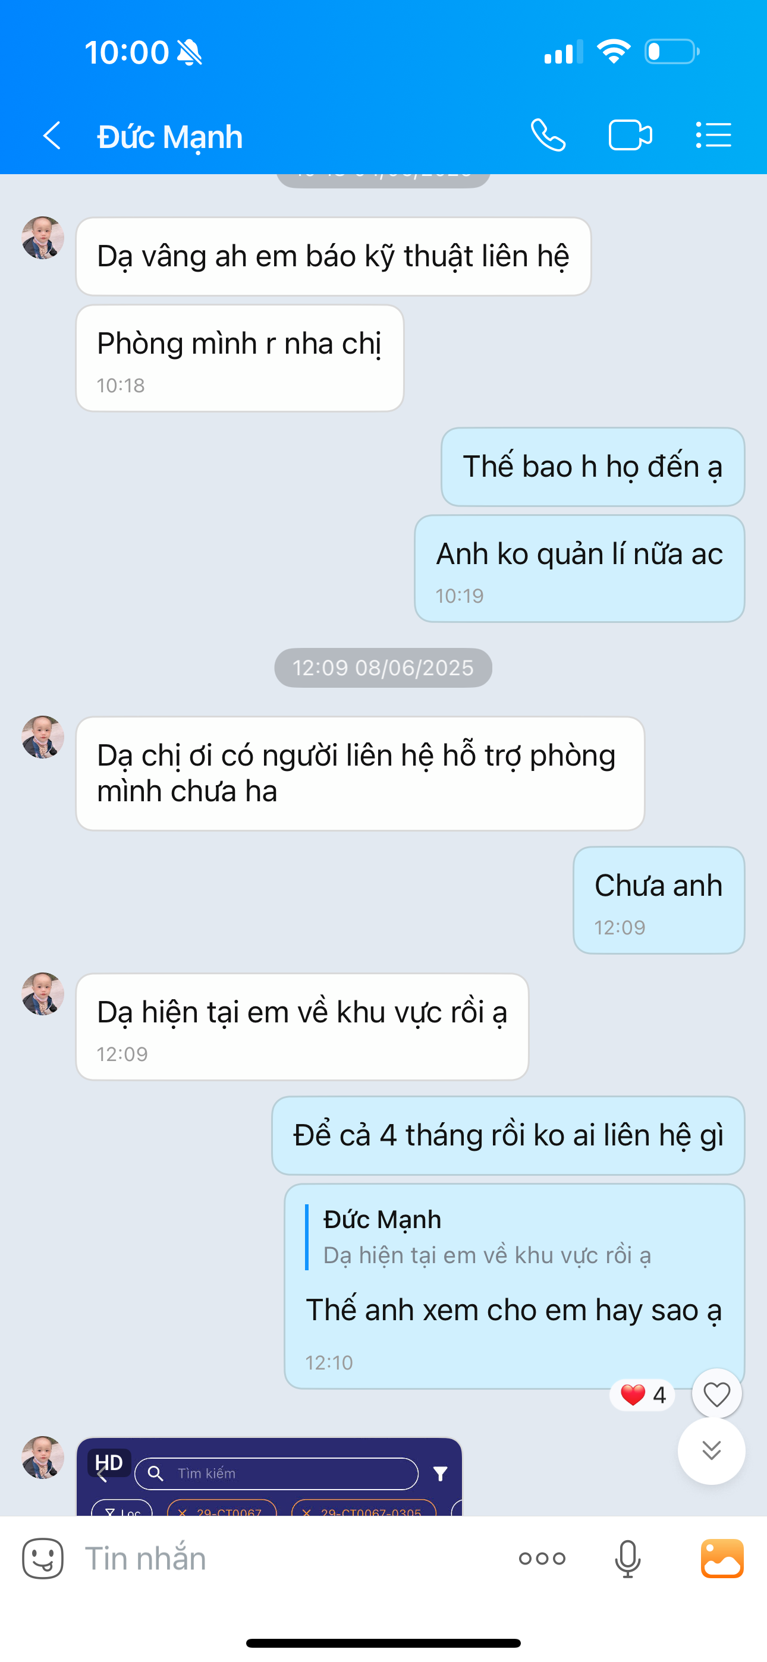Tap the Tin nhắn message input field

click(291, 1559)
